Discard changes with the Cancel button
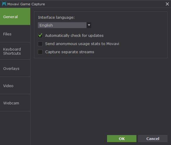Screen dimensions: 171x145 pyautogui.click(x=153, y=139)
